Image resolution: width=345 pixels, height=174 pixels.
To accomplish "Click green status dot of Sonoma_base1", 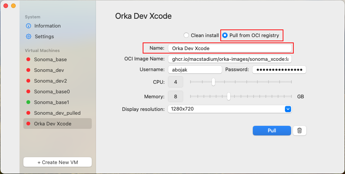I will coord(28,102).
